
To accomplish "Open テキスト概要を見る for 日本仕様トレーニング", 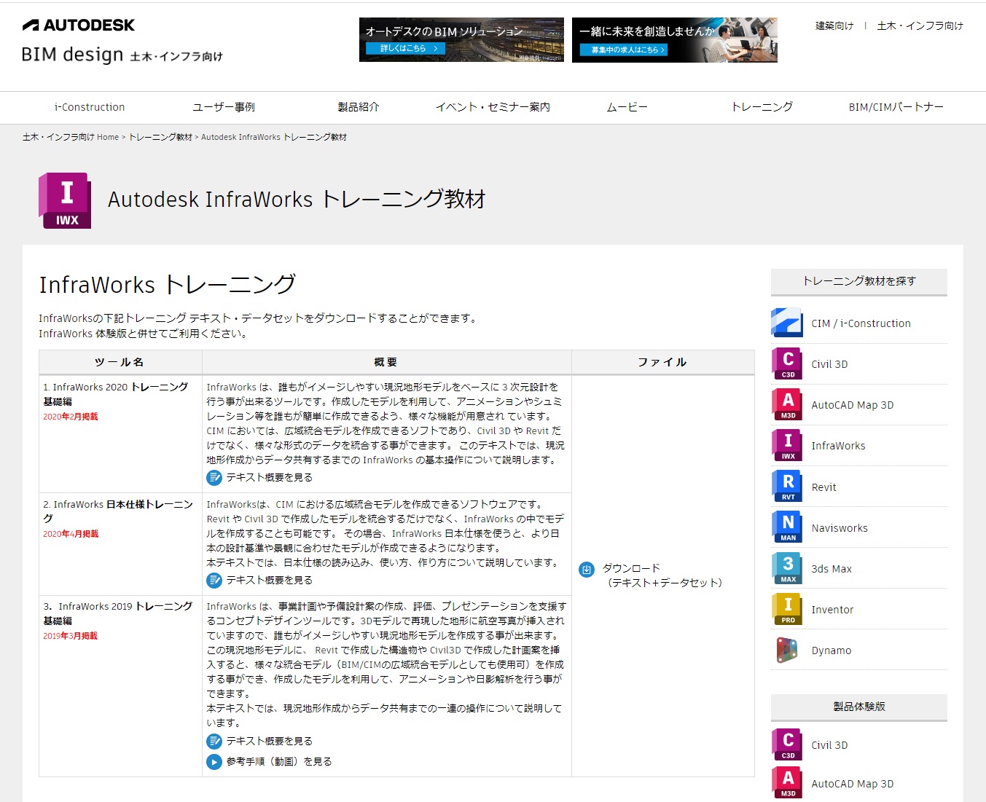I will click(x=269, y=580).
